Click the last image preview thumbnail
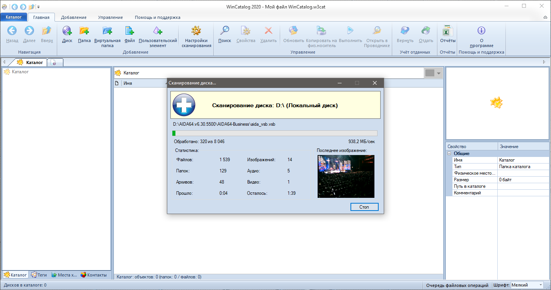 tap(346, 176)
